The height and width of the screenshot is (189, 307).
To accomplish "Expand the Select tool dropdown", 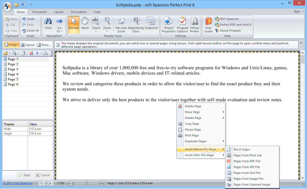I will [x=96, y=31].
